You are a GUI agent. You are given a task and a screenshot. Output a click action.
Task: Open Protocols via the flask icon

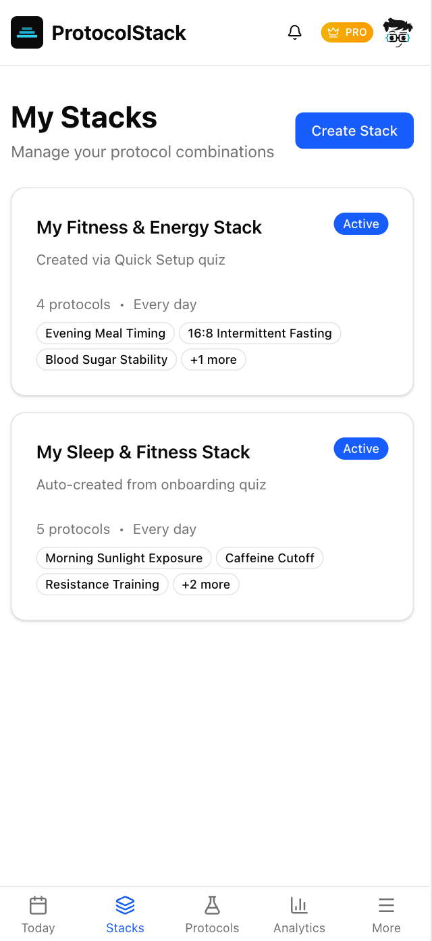[x=212, y=905]
